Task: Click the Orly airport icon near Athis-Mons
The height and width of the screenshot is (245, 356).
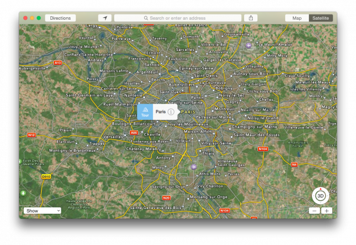Action: point(194,167)
